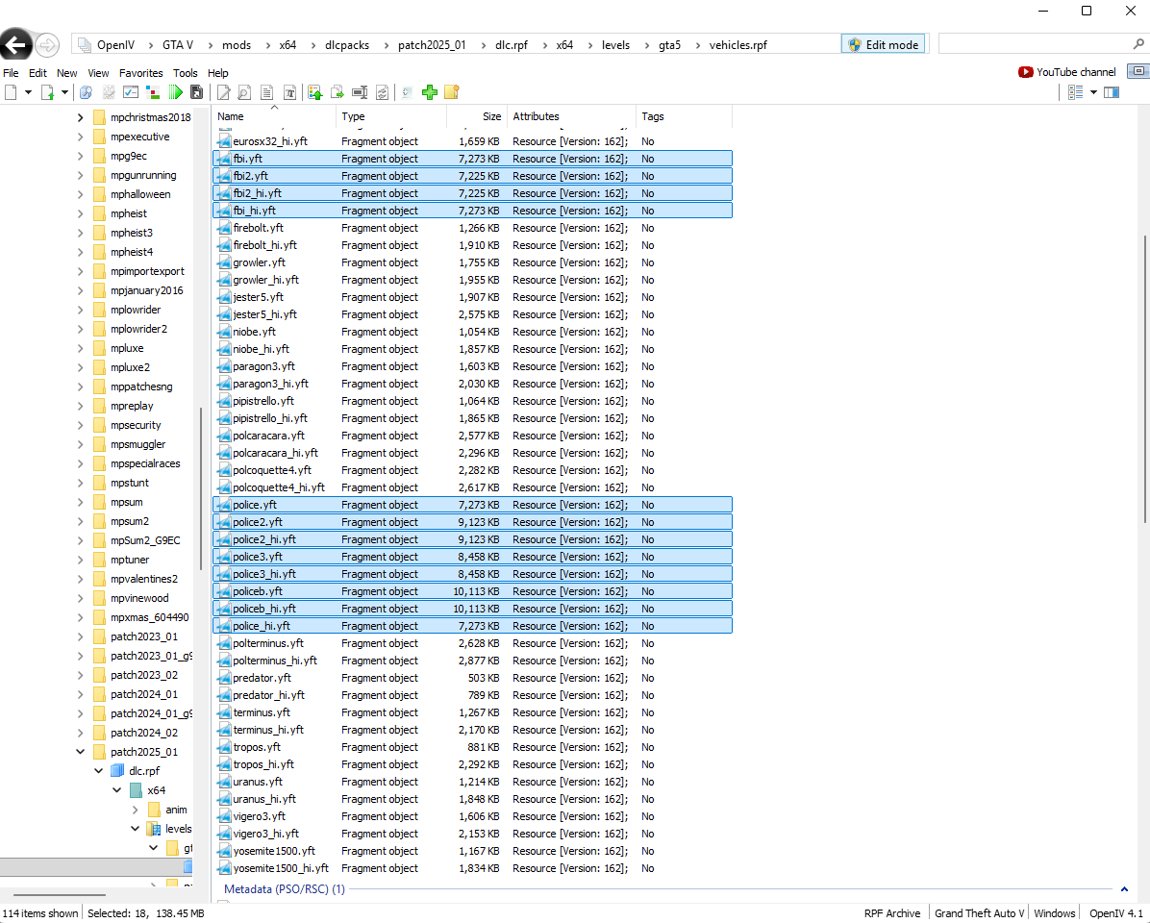Click the new blank file toolbar icon
This screenshot has width=1150, height=923.
tap(12, 92)
